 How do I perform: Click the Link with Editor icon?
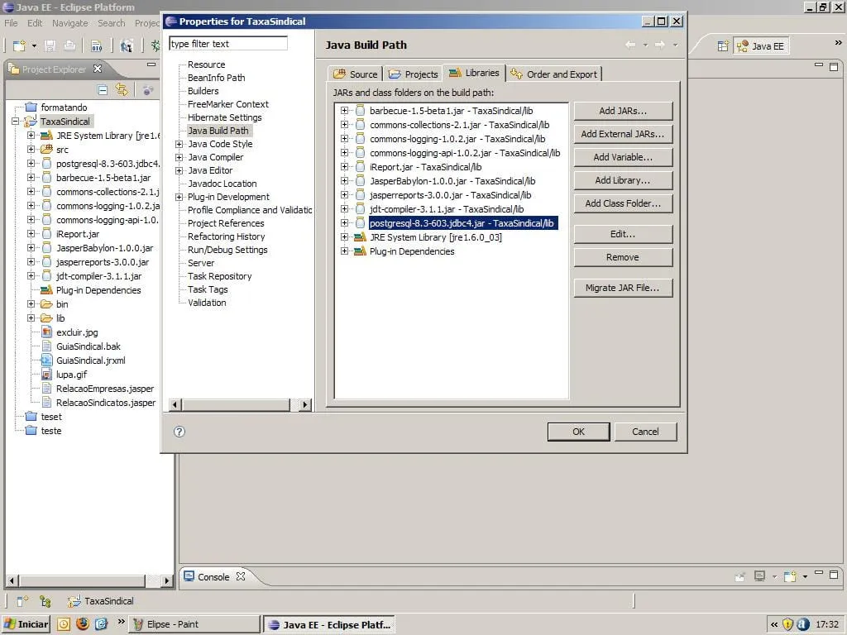click(122, 90)
